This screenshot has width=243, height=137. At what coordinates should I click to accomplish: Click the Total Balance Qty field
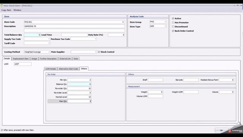(x=32, y=35)
